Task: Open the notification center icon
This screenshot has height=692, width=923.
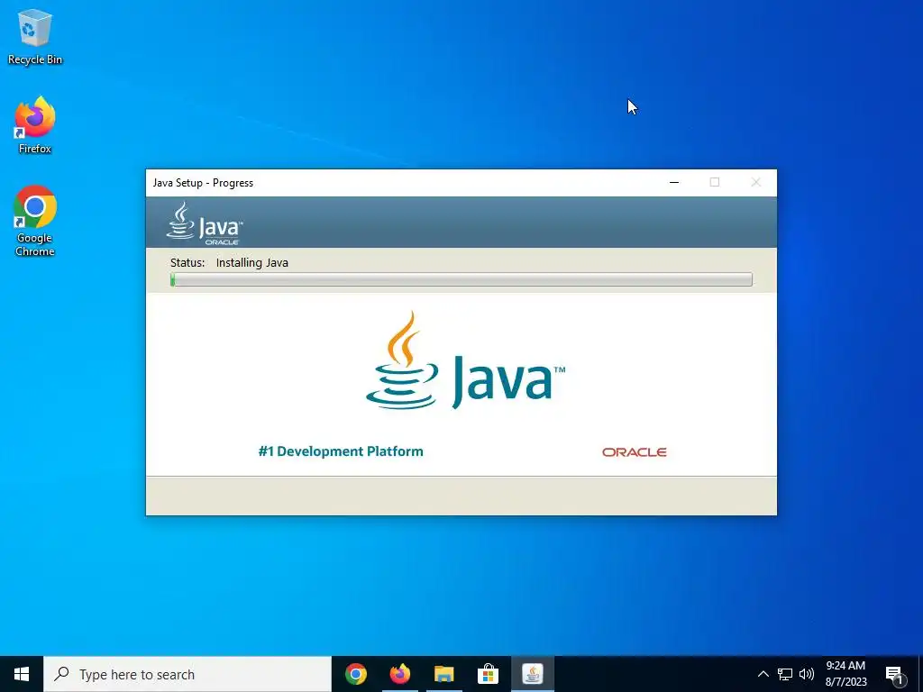Action: (x=894, y=674)
